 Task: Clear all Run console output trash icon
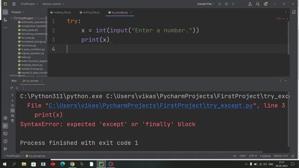point(13,121)
